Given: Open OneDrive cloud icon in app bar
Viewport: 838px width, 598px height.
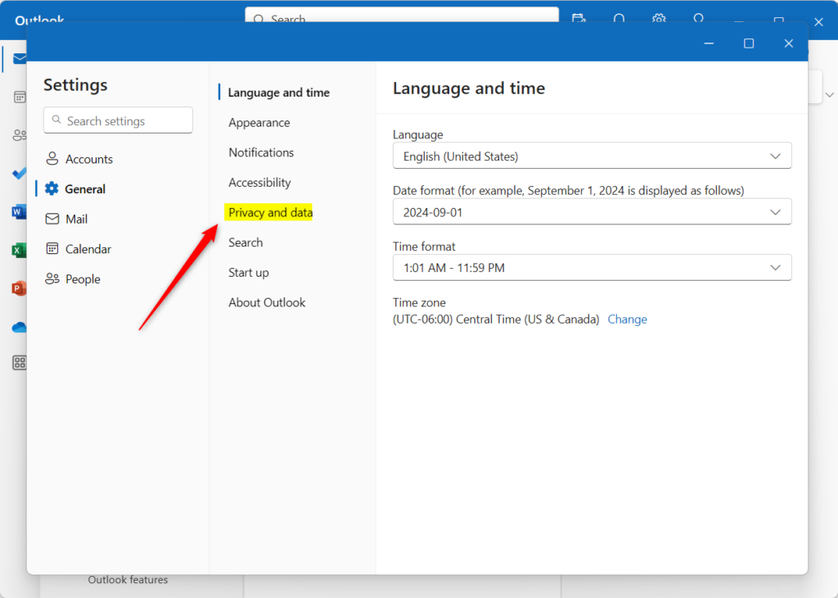Looking at the screenshot, I should (x=18, y=327).
